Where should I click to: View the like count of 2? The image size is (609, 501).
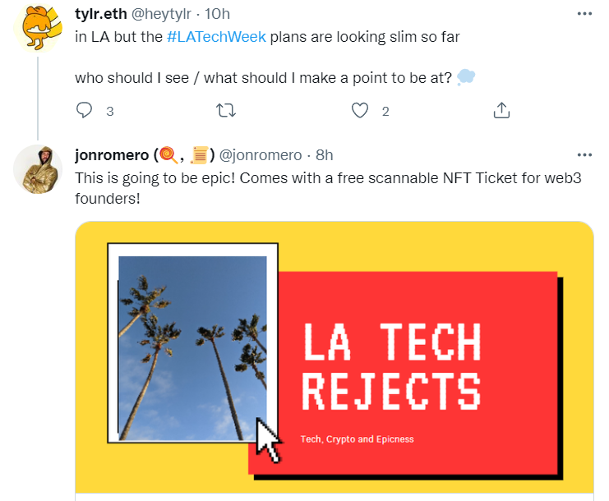click(x=385, y=111)
